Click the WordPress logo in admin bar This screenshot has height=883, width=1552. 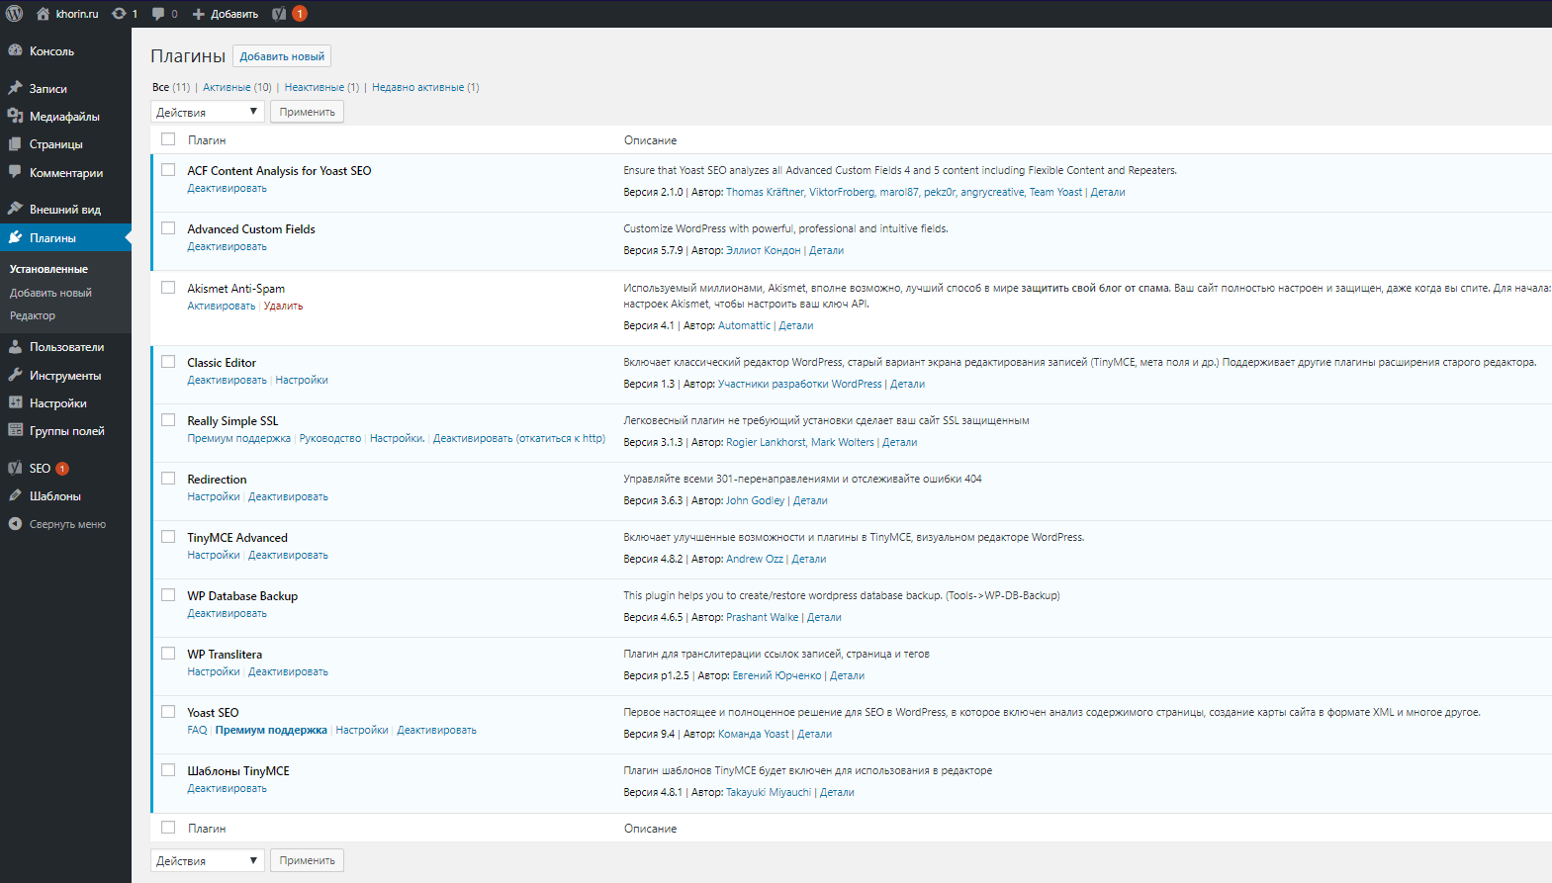pyautogui.click(x=15, y=14)
